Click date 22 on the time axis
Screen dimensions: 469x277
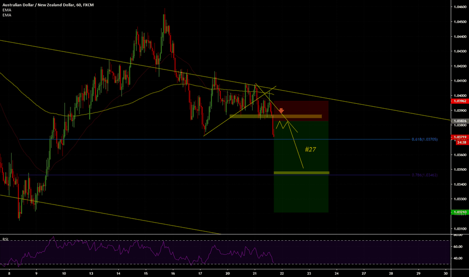pos(282,272)
